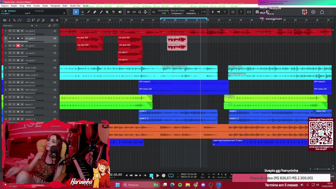Remove marker with the minus
Viewport: 336px width, 189px height.
point(36,25)
